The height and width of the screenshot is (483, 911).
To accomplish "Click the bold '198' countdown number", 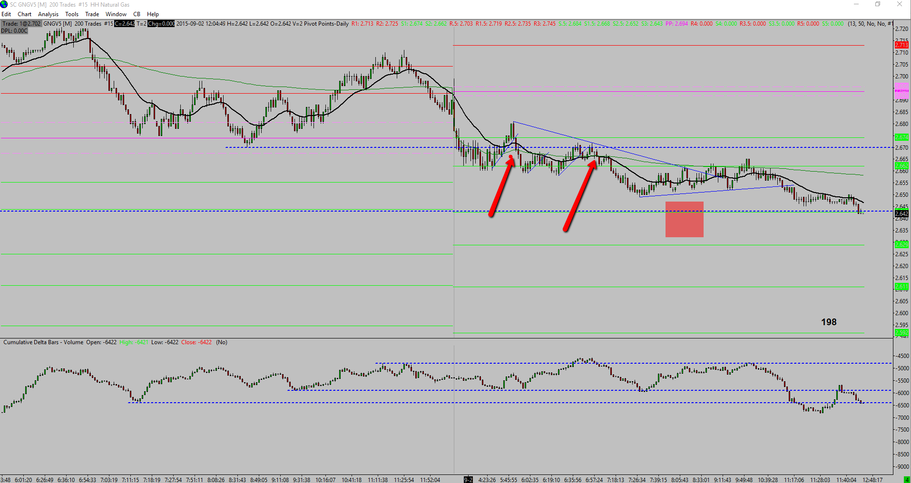I will pos(829,322).
